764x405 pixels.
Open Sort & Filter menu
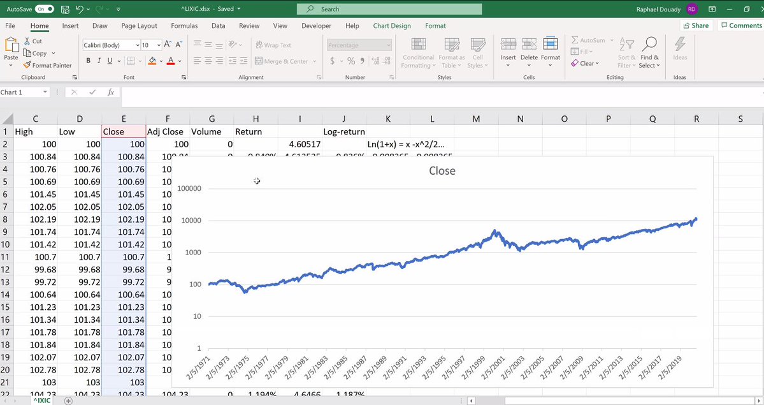(626, 53)
